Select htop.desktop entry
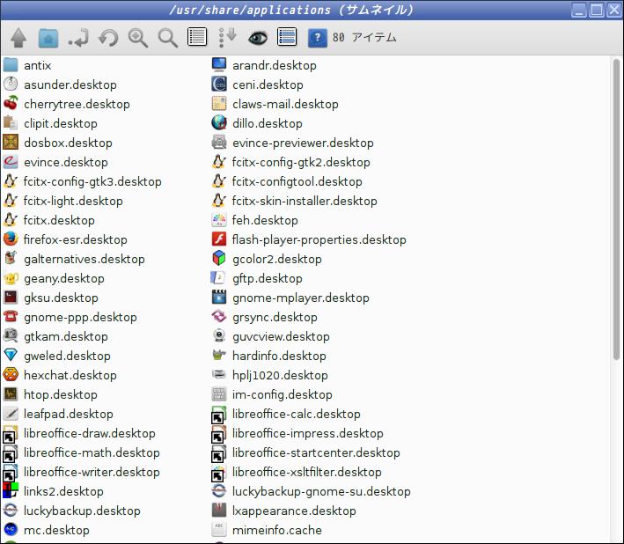 [x=50, y=394]
